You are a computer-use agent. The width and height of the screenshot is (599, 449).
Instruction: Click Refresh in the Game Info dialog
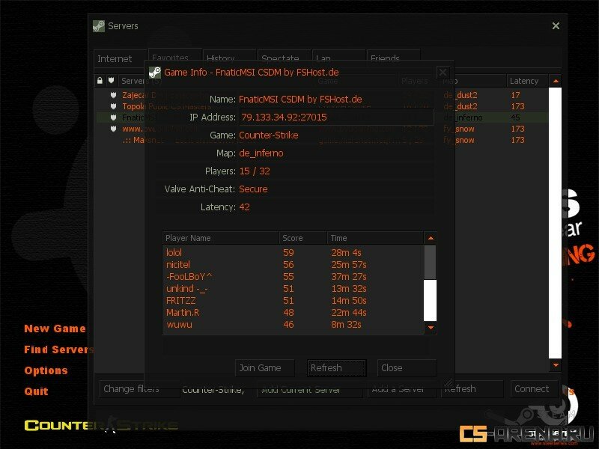tap(336, 368)
